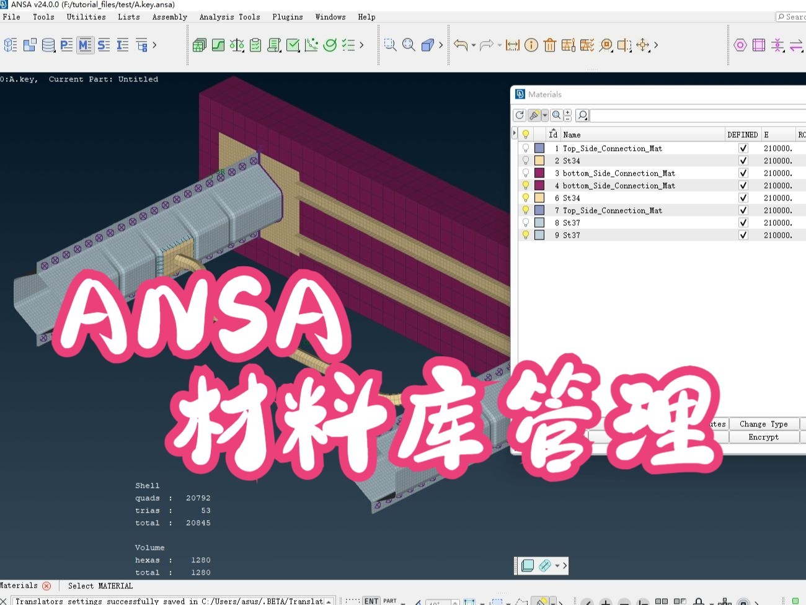
Task: Open the Properties (P) list icon
Action: pyautogui.click(x=67, y=45)
